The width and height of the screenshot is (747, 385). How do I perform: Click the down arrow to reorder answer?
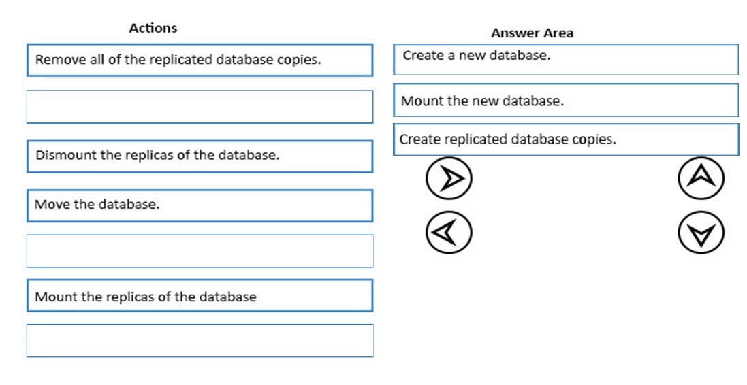tap(701, 232)
